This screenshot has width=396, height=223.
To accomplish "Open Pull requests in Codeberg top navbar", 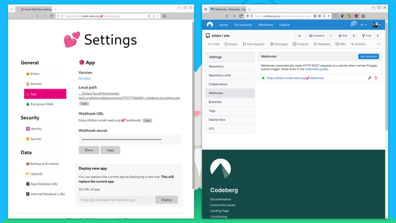I will tap(243, 25).
